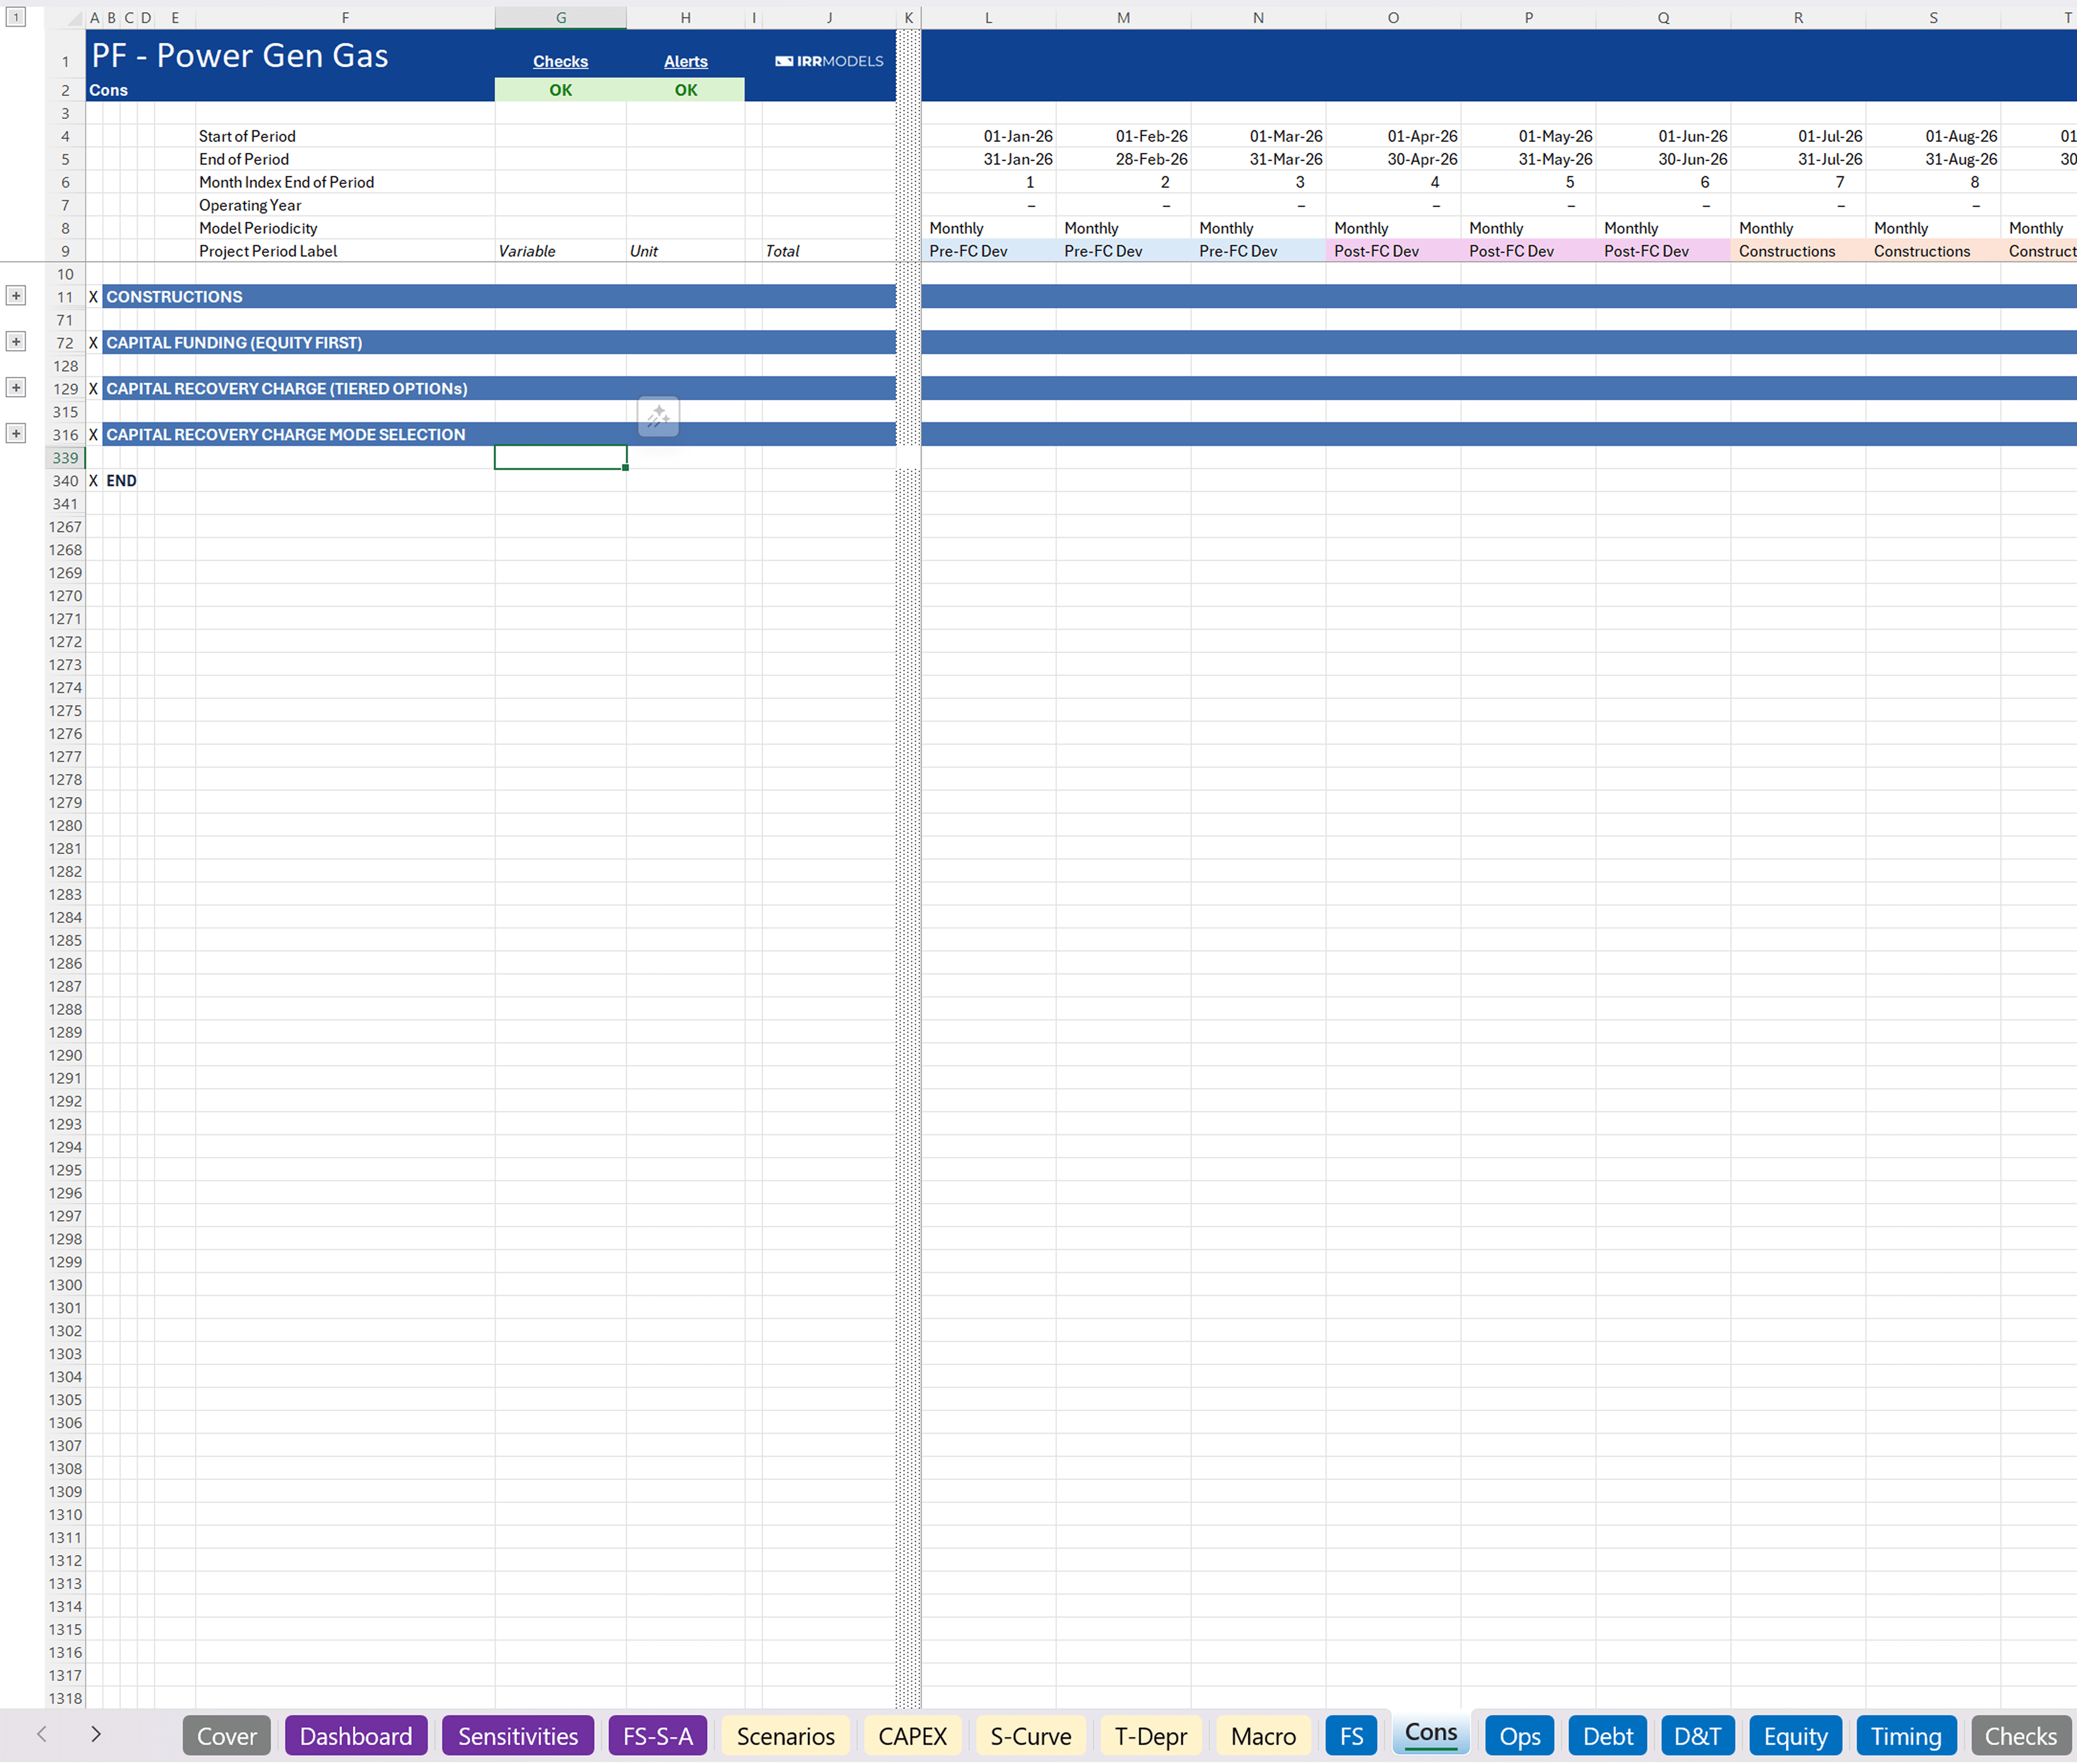
Task: Select the pink Post-FC Dev cell in column O
Action: [x=1392, y=251]
